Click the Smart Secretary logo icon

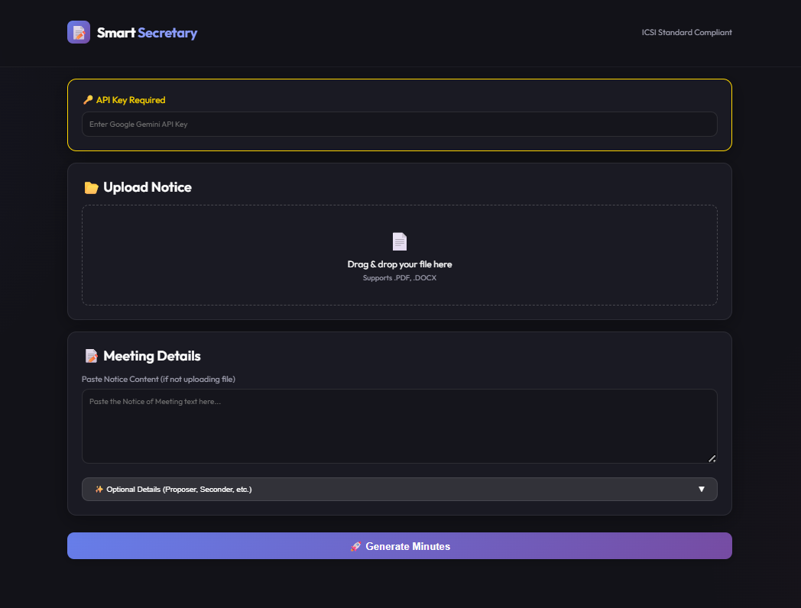click(x=79, y=32)
